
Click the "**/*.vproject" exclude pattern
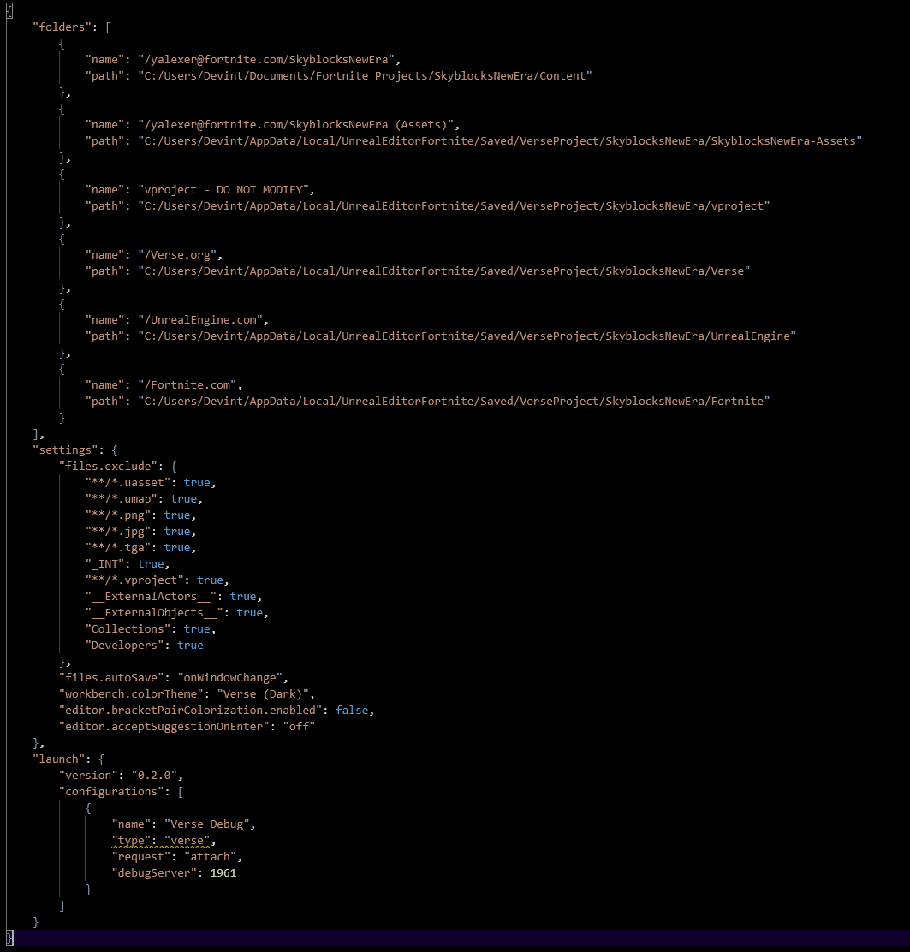coord(134,580)
